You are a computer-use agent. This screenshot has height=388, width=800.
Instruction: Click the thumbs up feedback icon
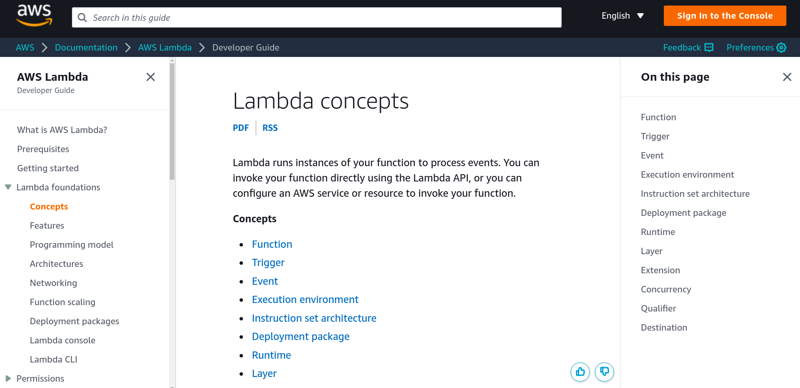pos(580,372)
